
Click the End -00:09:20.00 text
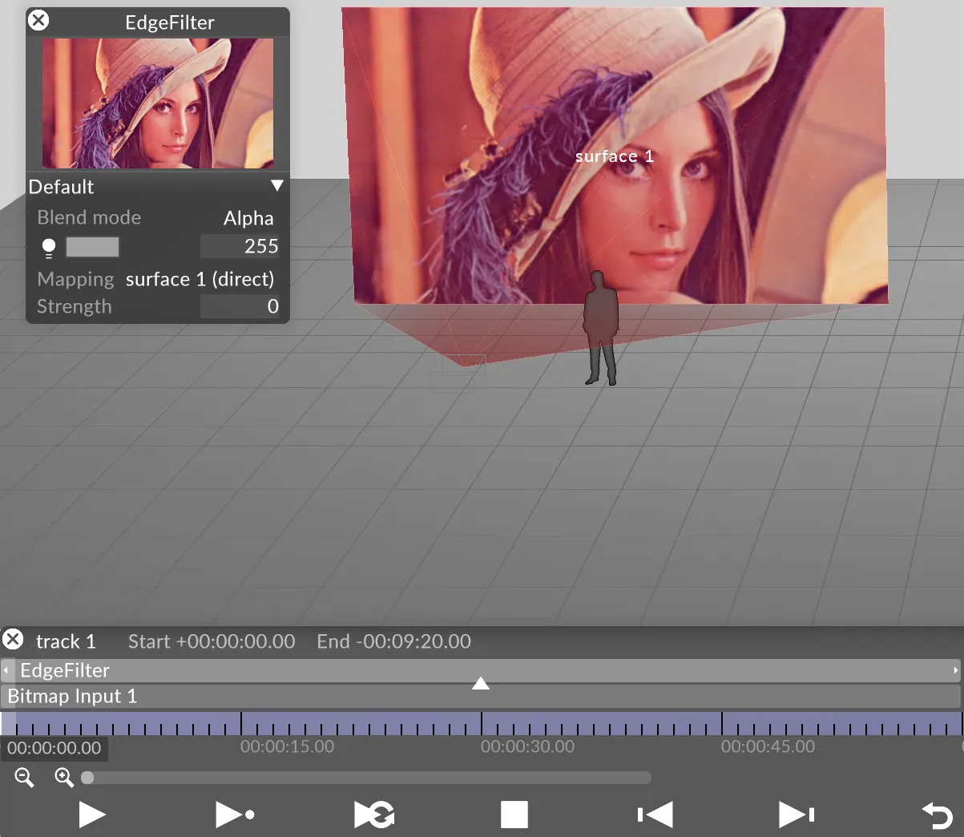coord(393,641)
